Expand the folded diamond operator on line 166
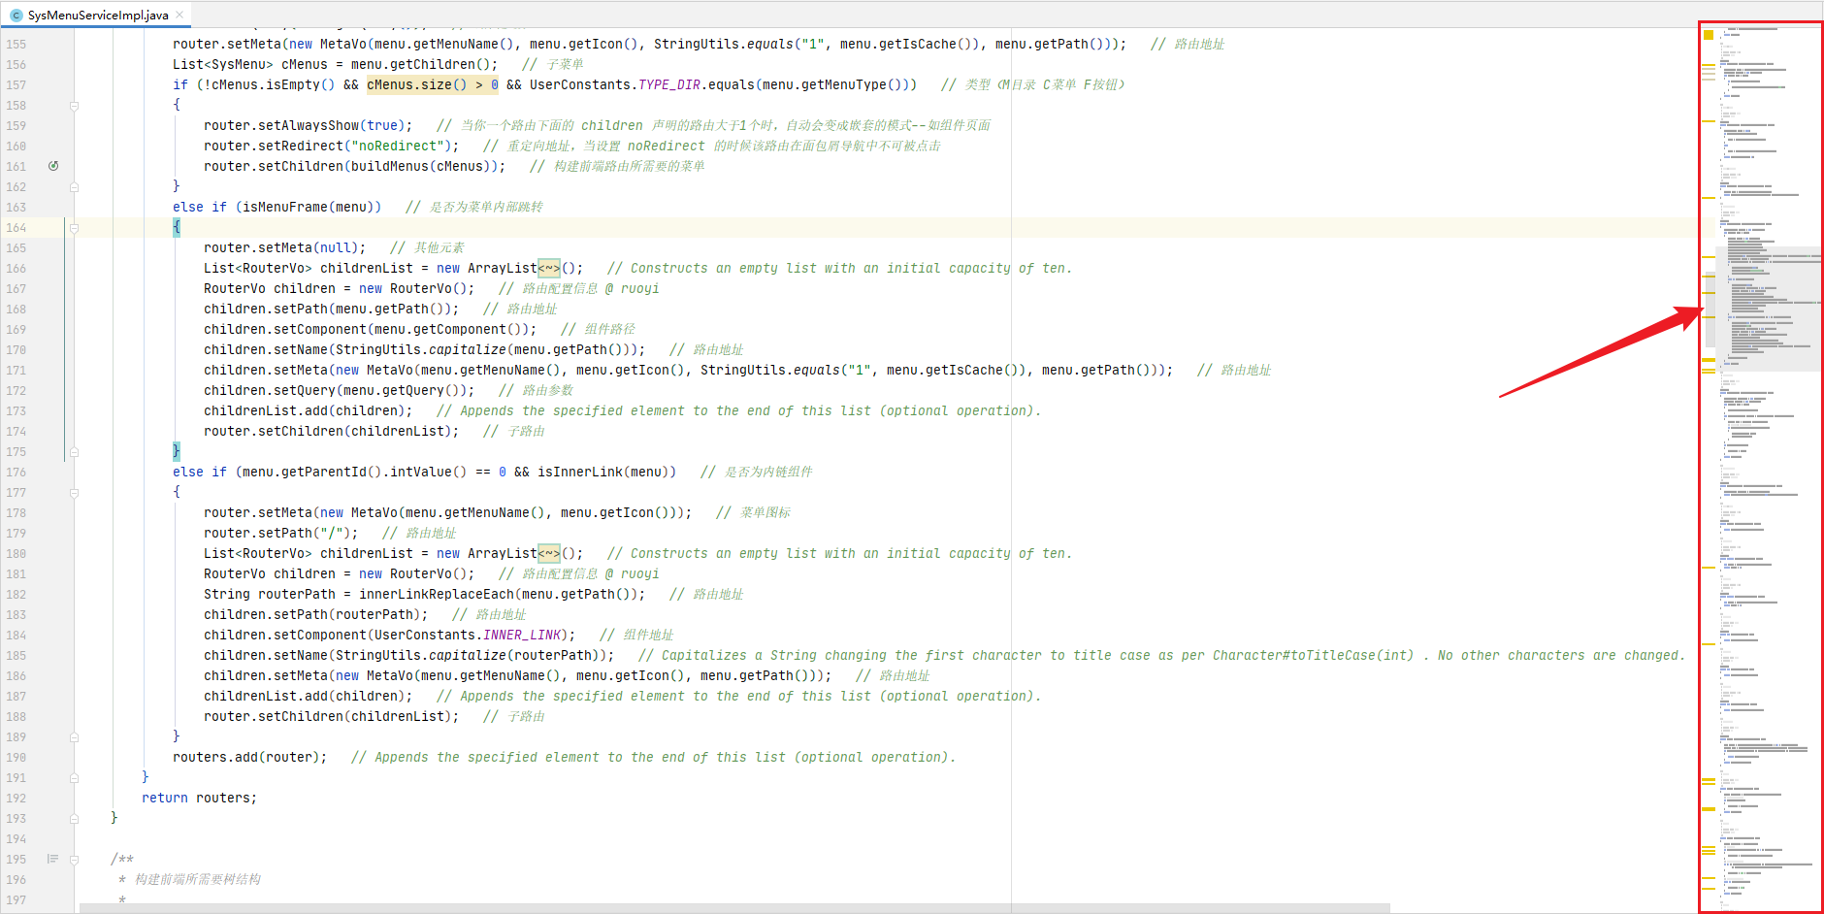 549,268
